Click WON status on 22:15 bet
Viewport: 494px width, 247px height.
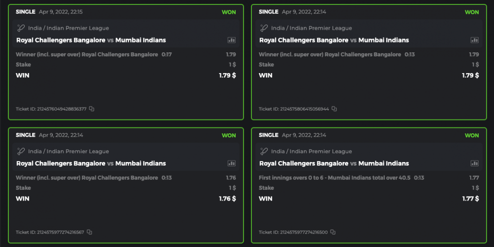coord(229,12)
